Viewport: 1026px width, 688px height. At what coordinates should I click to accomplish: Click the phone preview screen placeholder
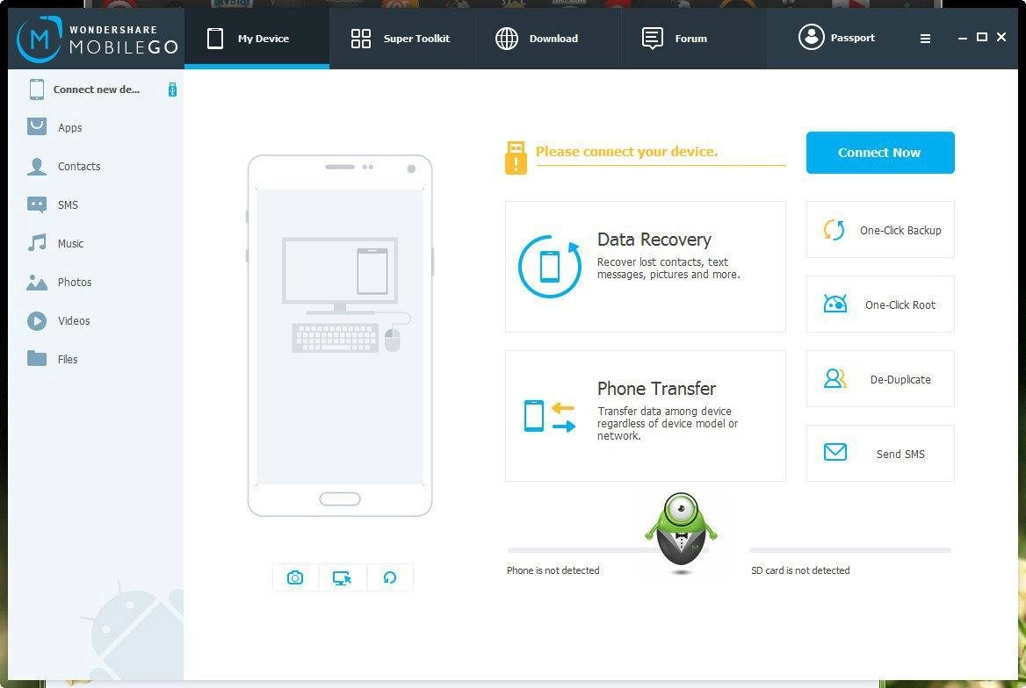[340, 337]
